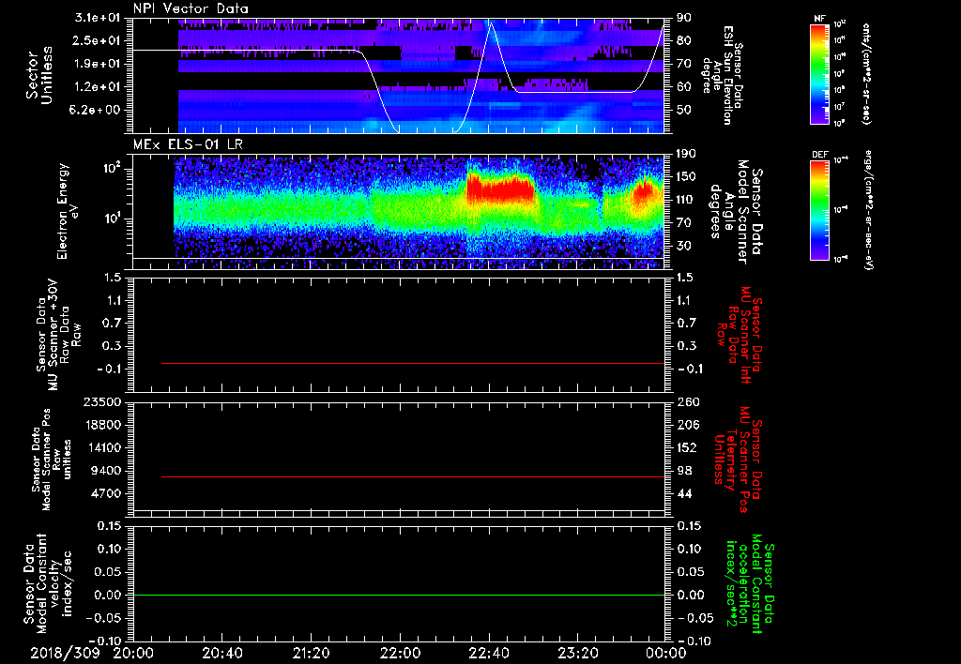Click the red line in Scanner Pos panel
Image resolution: width=961 pixels, height=664 pixels.
tap(413, 476)
